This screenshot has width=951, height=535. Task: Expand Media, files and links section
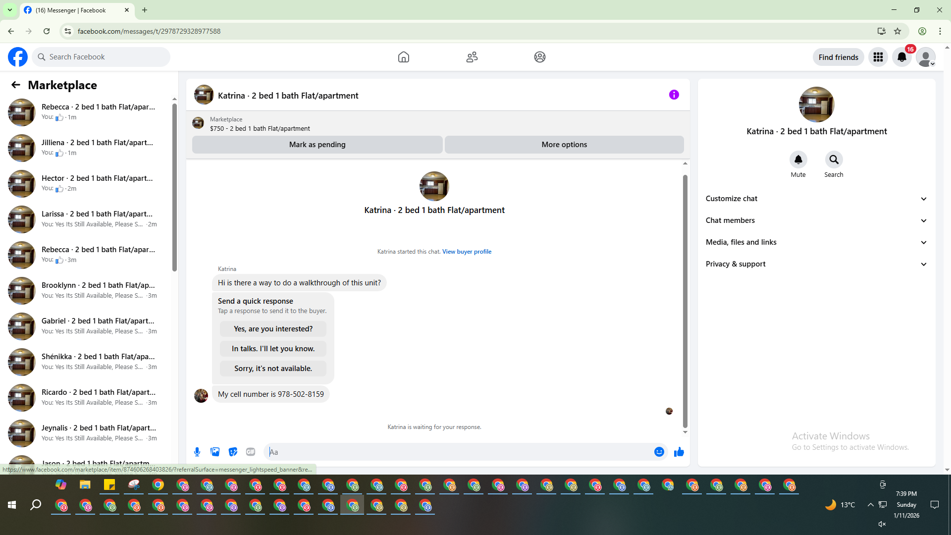[816, 242]
